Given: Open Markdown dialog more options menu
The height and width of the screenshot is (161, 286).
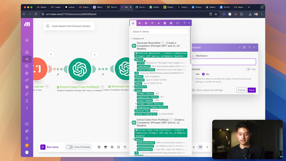Looking at the screenshot, I should coord(239,48).
